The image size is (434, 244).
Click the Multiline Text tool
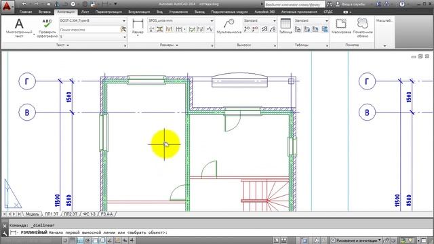click(x=19, y=28)
